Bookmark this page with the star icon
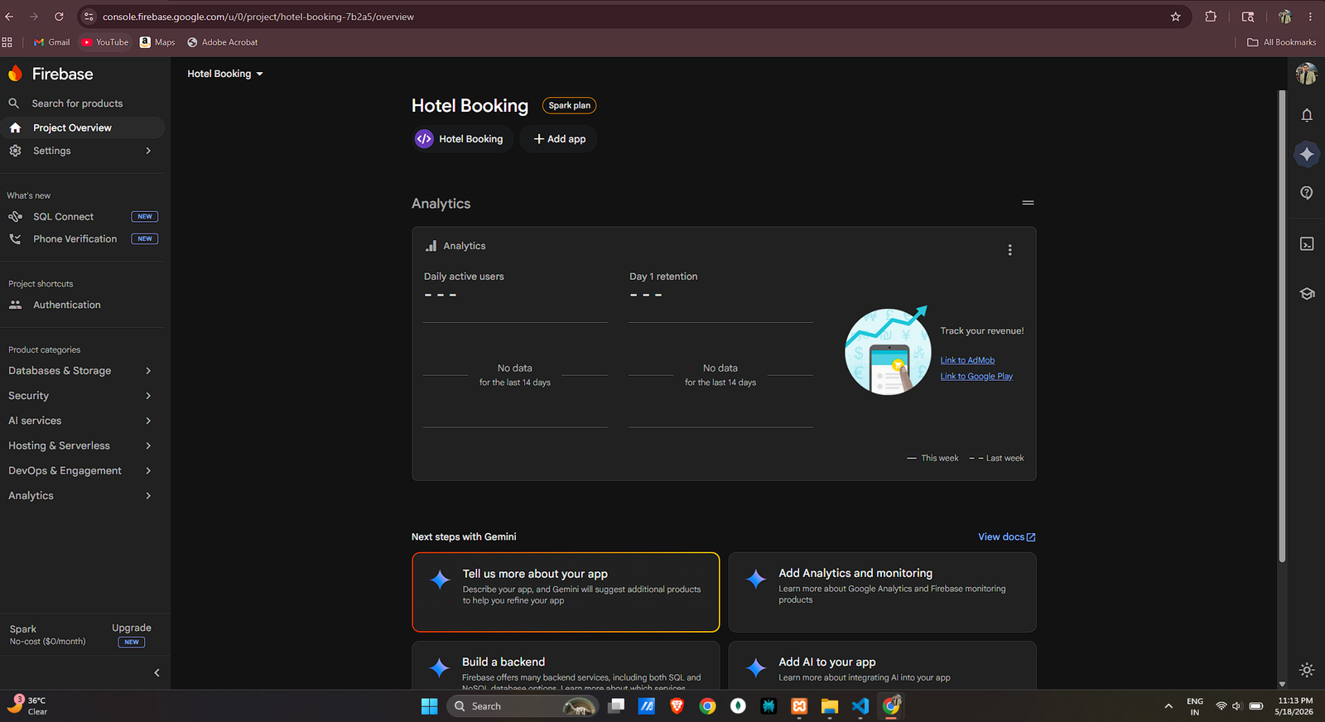Viewport: 1325px width, 722px height. click(x=1175, y=17)
